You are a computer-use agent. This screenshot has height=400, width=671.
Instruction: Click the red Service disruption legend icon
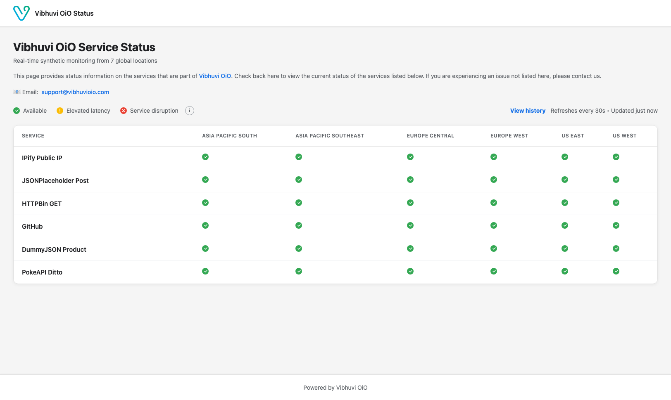coord(124,111)
